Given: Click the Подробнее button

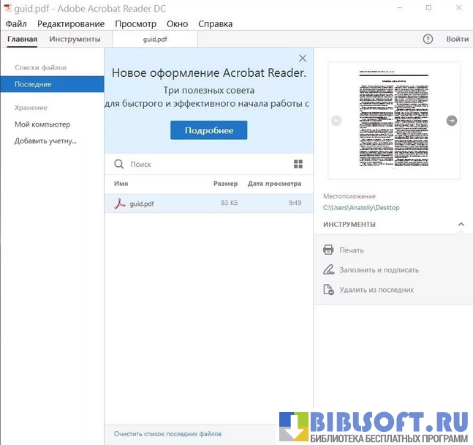Looking at the screenshot, I should click(208, 130).
